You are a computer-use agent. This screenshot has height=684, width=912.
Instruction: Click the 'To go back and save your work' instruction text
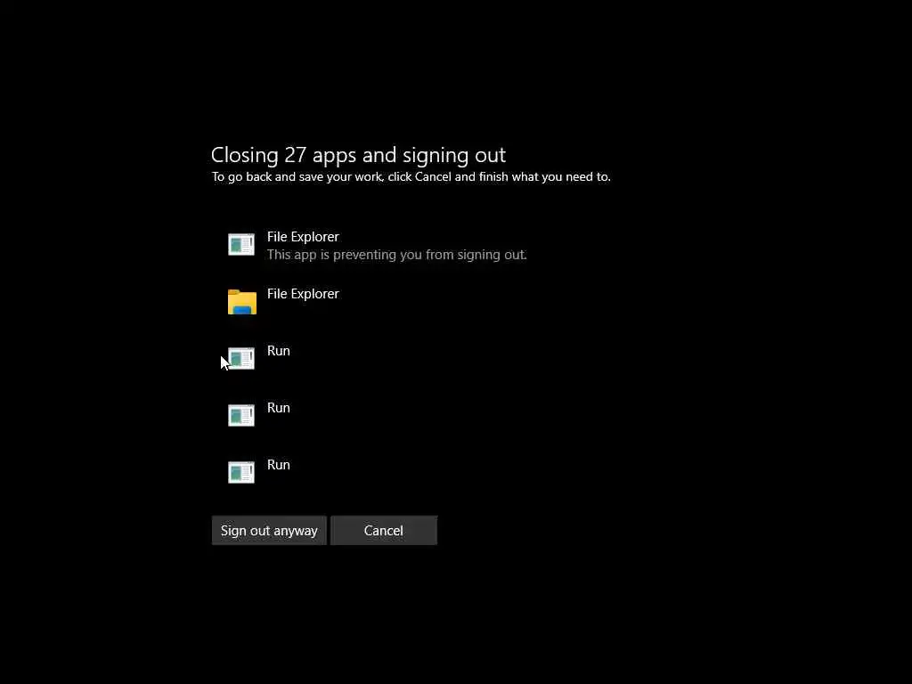pos(411,177)
